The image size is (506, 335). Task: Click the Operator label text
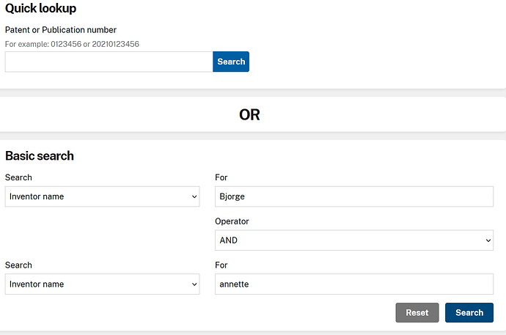[233, 221]
